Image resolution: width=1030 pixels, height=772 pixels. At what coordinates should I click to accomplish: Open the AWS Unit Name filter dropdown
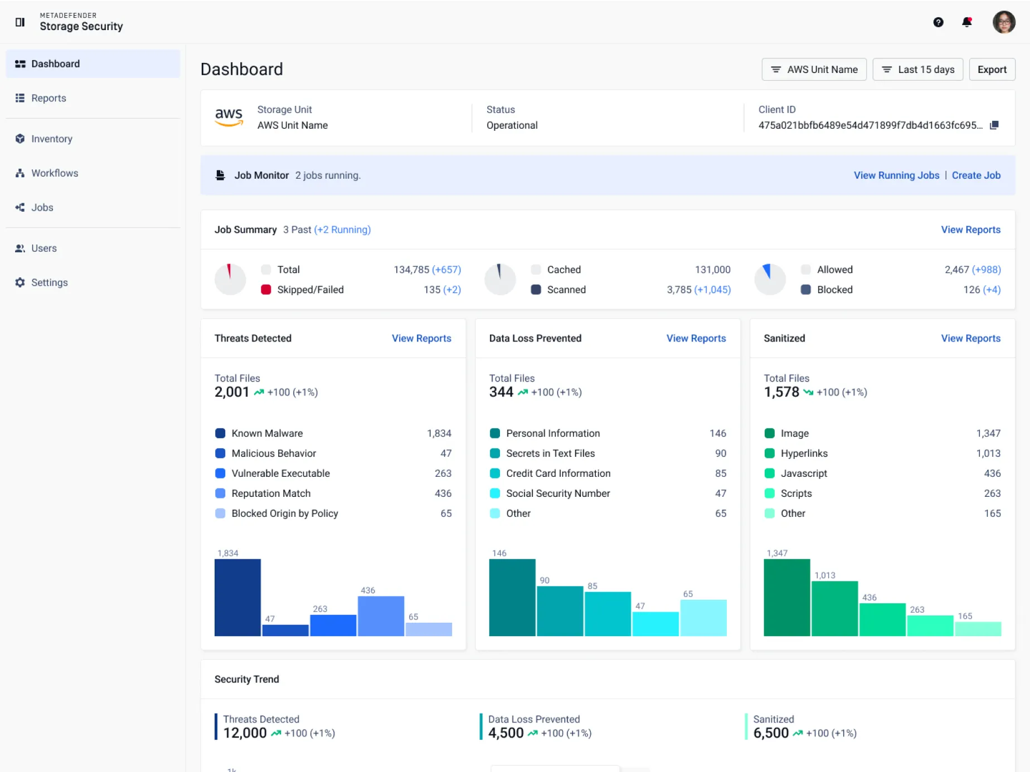[x=814, y=70]
